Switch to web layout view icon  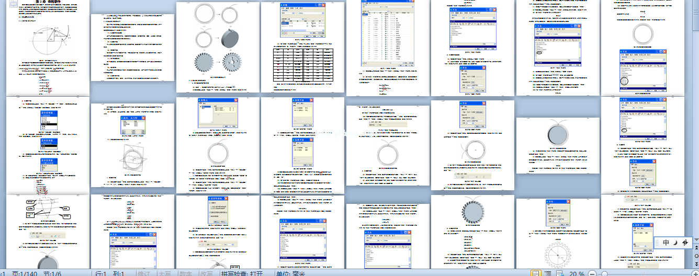(559, 273)
